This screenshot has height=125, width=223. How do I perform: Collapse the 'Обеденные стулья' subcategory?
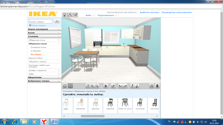pyautogui.click(x=59, y=44)
